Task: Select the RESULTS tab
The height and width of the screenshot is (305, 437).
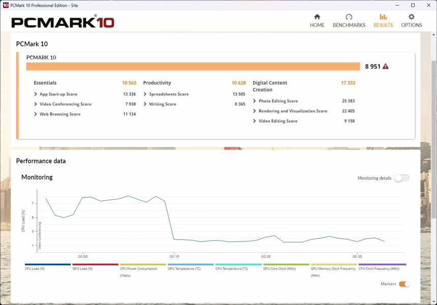Action: pos(383,21)
